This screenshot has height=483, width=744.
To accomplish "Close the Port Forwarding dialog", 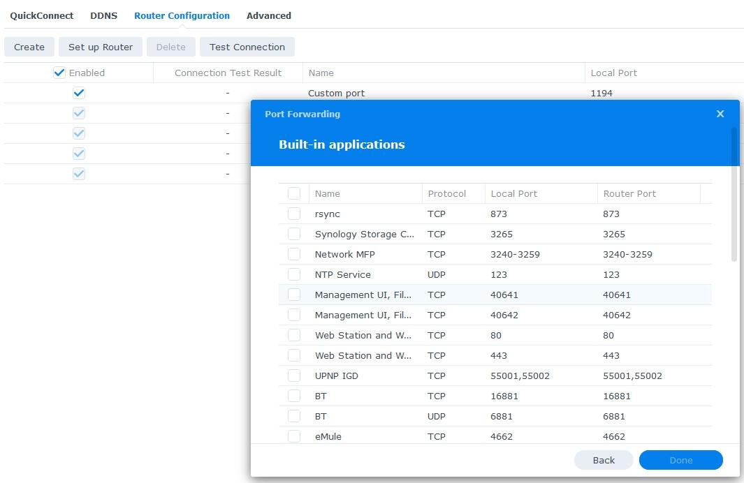I will [x=720, y=114].
